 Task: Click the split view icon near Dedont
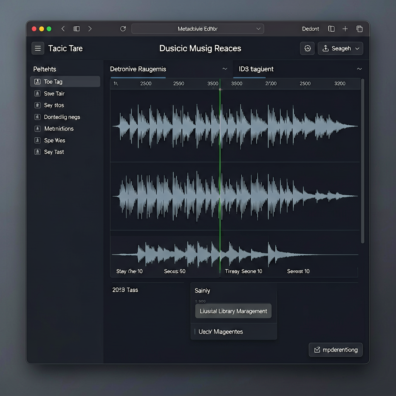(x=331, y=29)
